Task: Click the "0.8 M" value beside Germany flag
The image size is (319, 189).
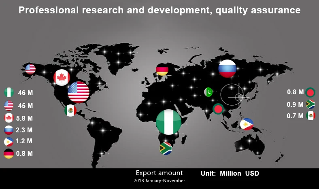Action: 24,153
